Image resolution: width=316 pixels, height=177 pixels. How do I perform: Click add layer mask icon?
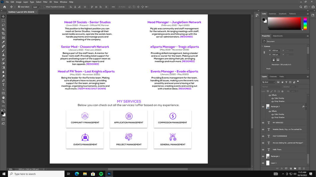[286, 168]
